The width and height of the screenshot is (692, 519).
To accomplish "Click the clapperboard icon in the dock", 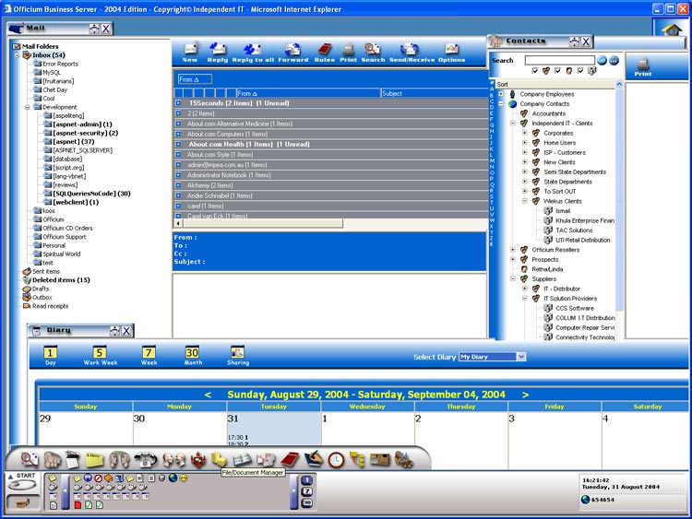I will pyautogui.click(x=72, y=459).
